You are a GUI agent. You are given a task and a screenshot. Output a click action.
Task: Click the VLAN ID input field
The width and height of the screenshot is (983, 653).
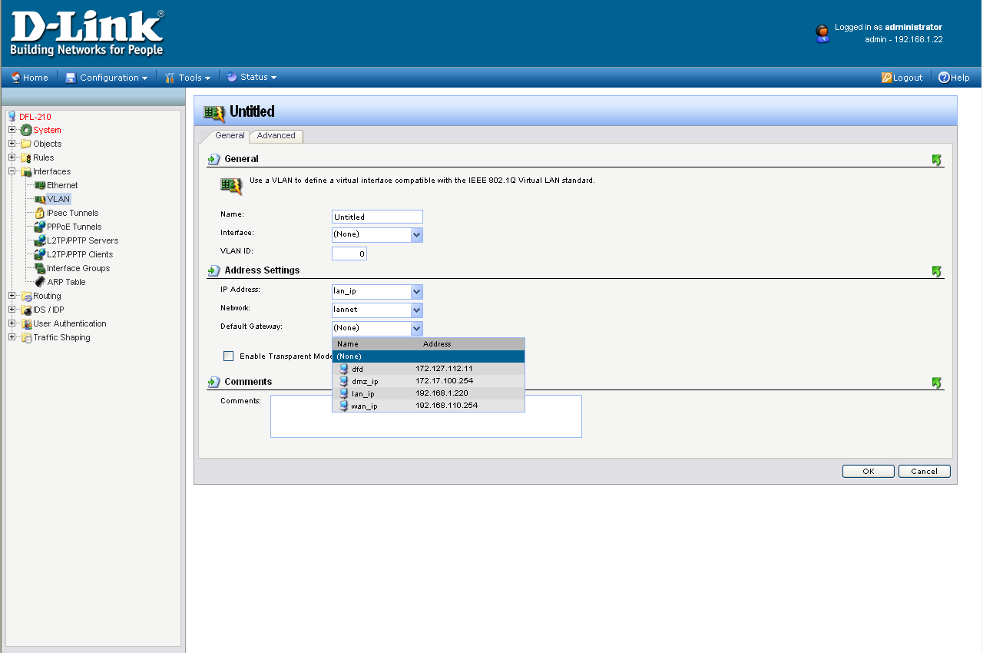[349, 254]
